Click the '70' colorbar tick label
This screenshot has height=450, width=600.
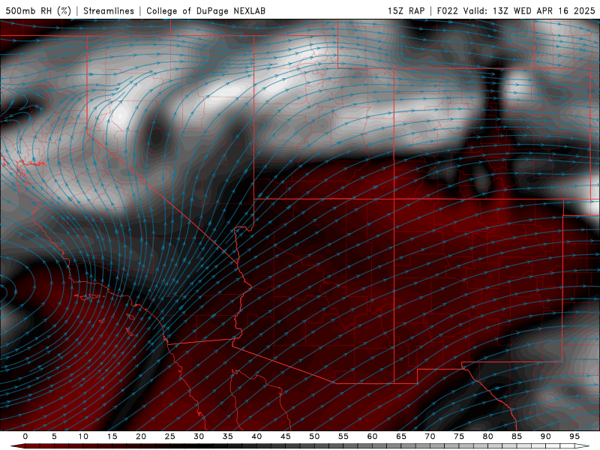click(430, 436)
